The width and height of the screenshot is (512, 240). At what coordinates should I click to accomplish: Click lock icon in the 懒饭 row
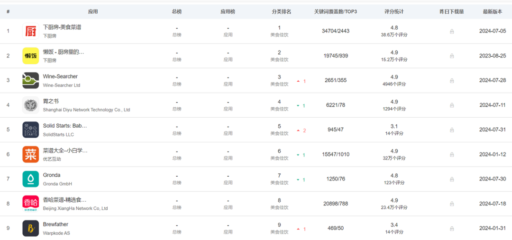pyautogui.click(x=452, y=56)
